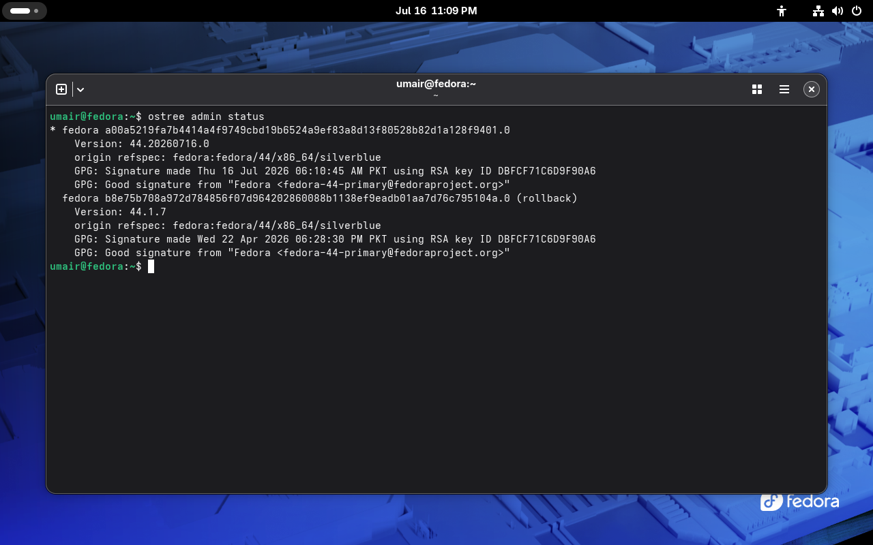Viewport: 873px width, 545px height.
Task: Click the volume speaker icon
Action: coord(838,11)
